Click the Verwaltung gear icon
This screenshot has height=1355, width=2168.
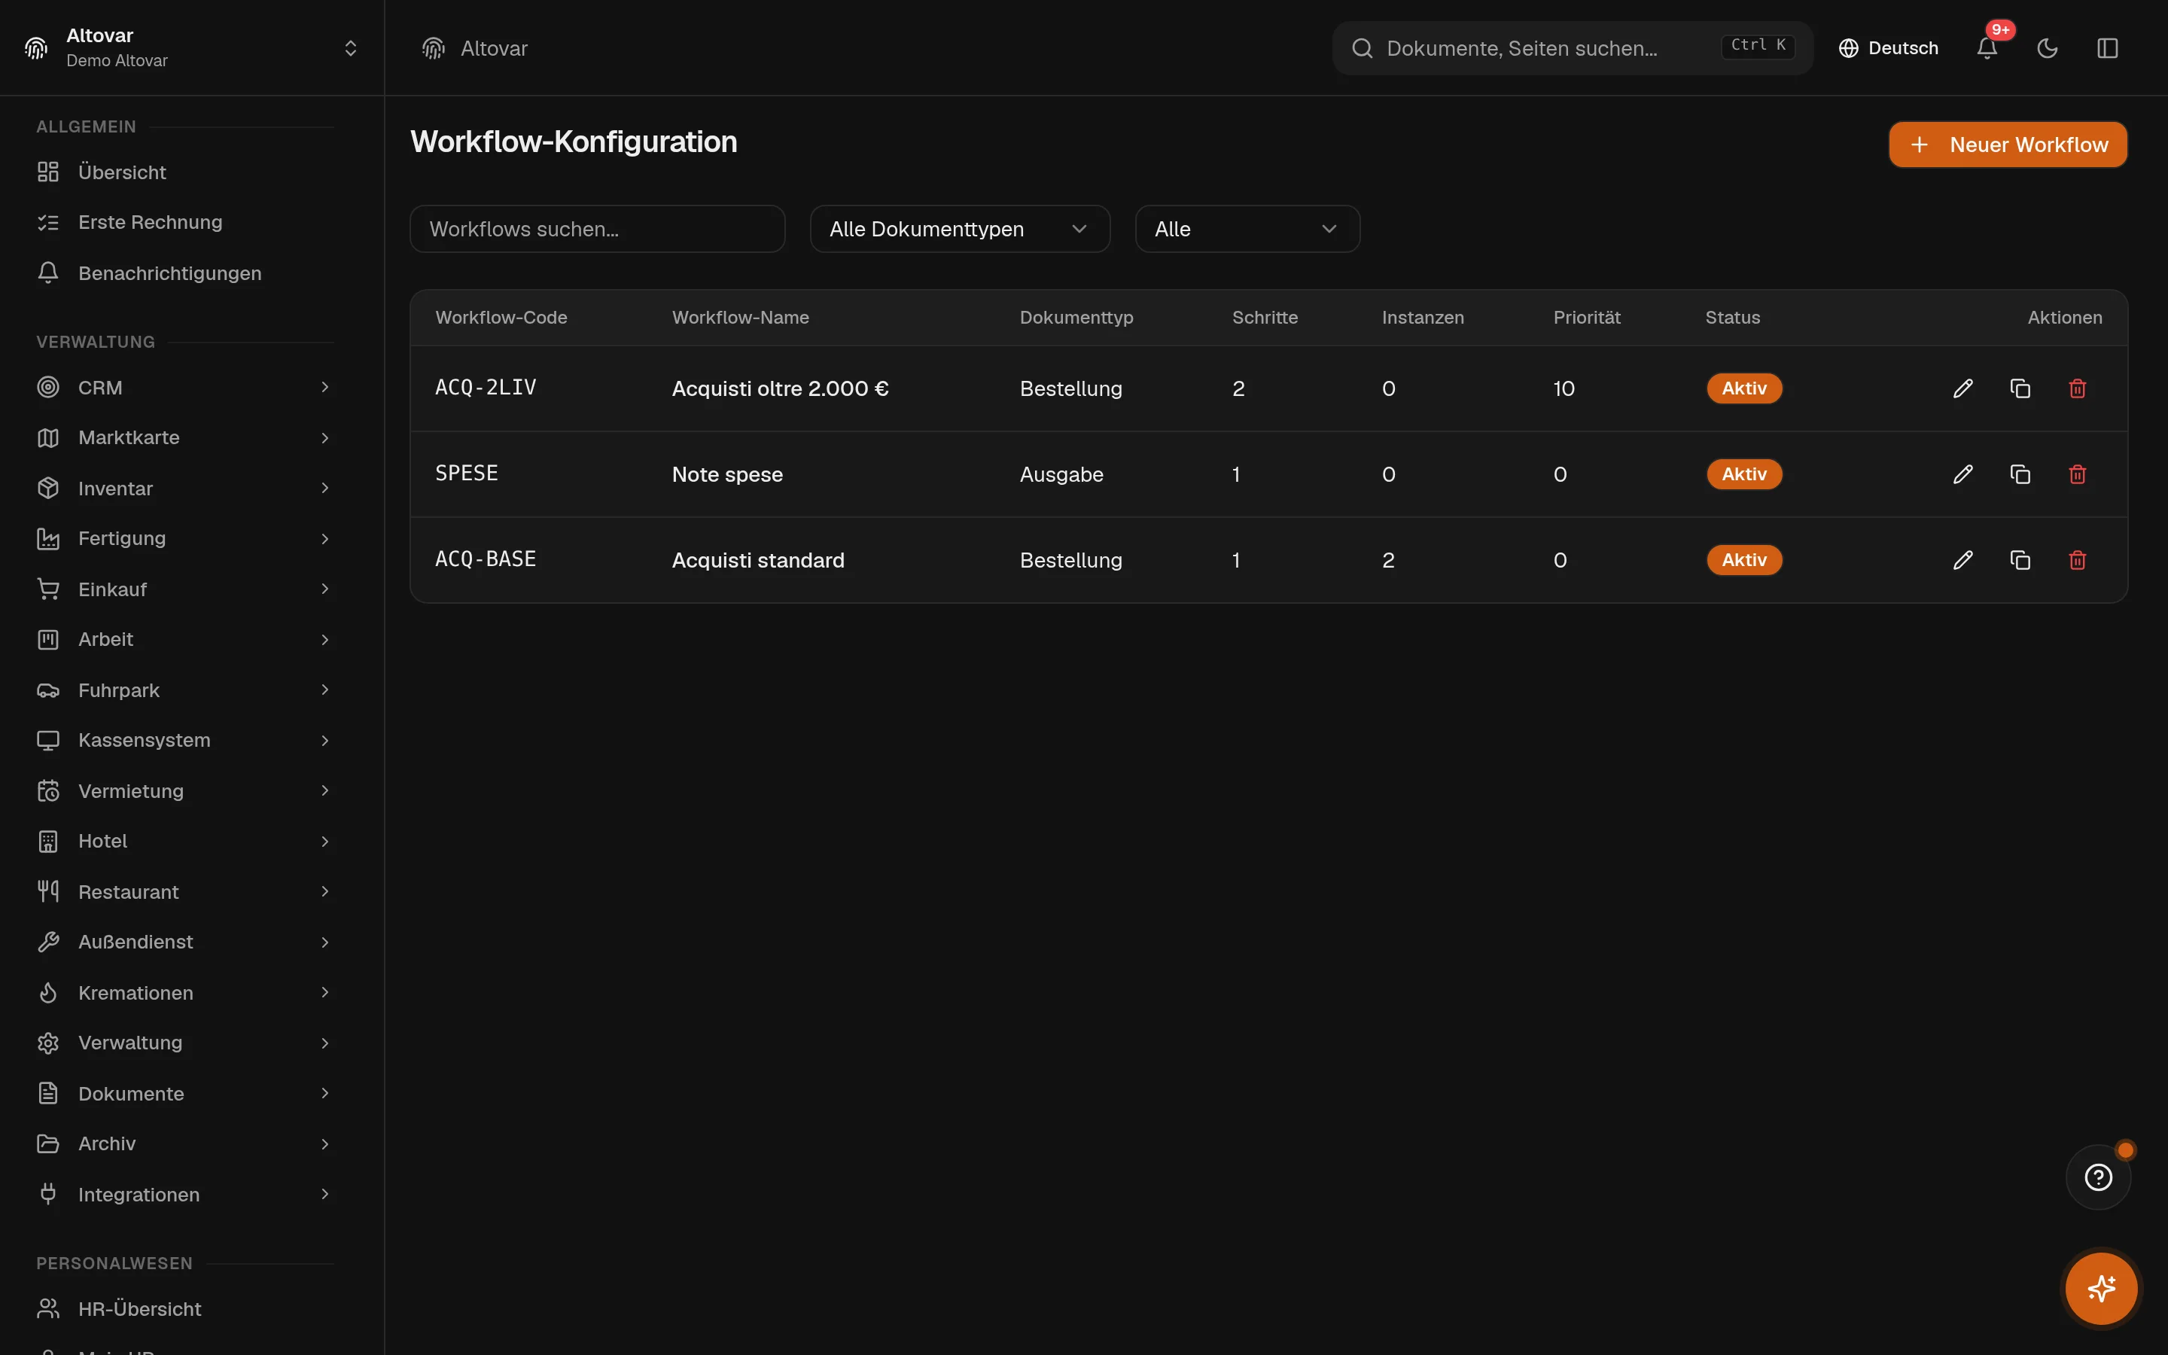(x=48, y=1043)
